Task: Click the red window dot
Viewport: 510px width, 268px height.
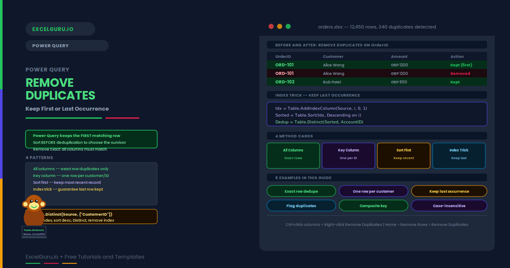Action: click(x=271, y=26)
